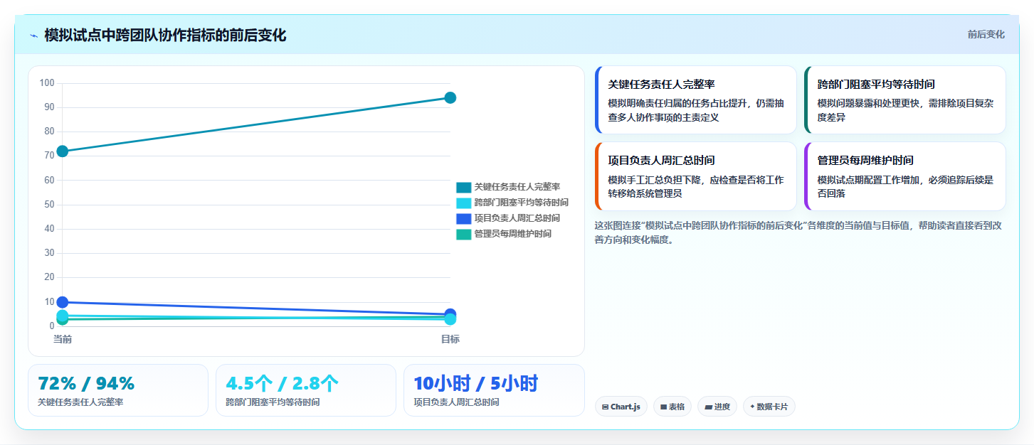Click the 跨部门阻塞平均等待时间 legend label

(x=522, y=203)
